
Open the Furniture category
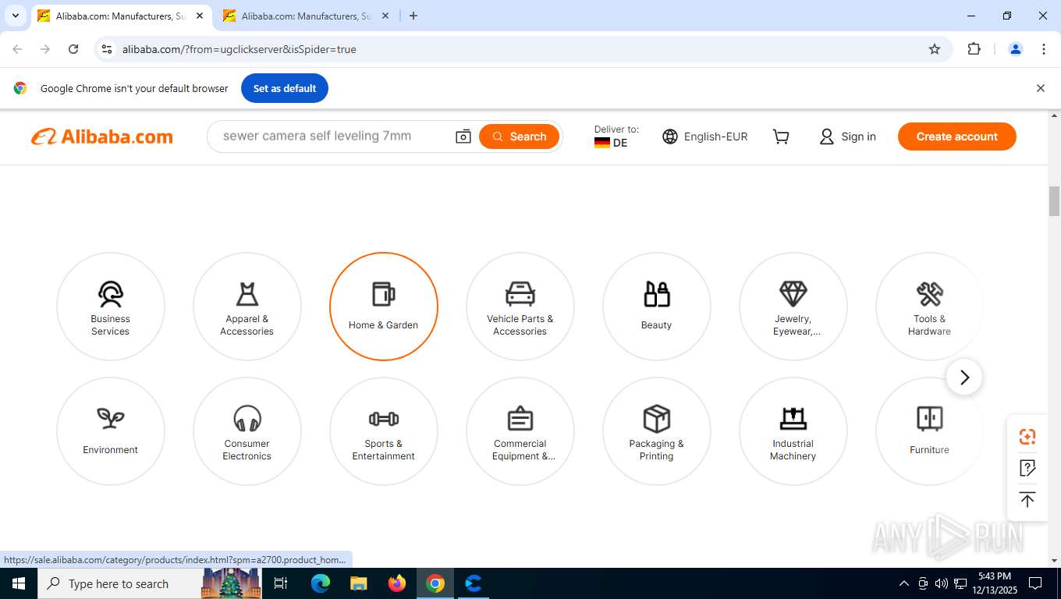click(x=930, y=431)
